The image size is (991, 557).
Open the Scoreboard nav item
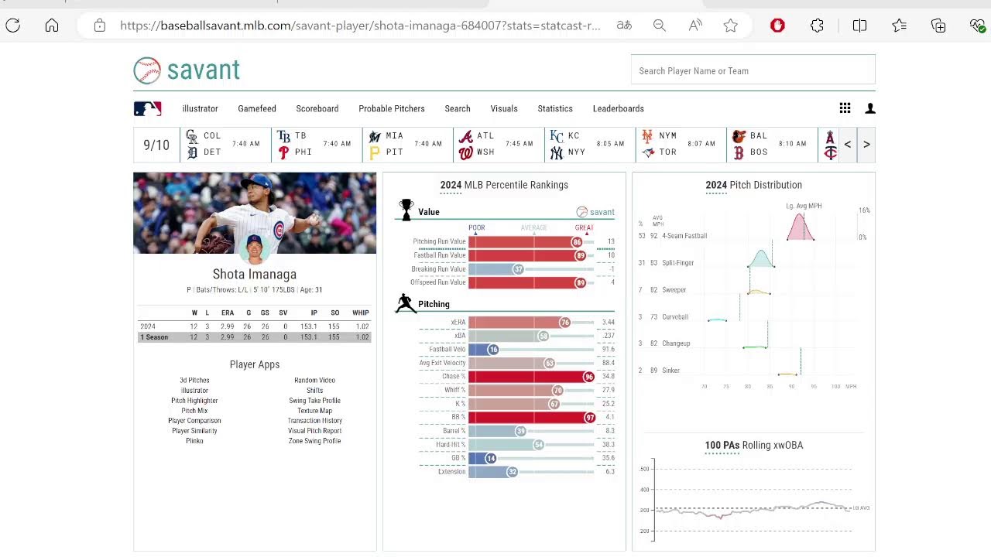317,109
